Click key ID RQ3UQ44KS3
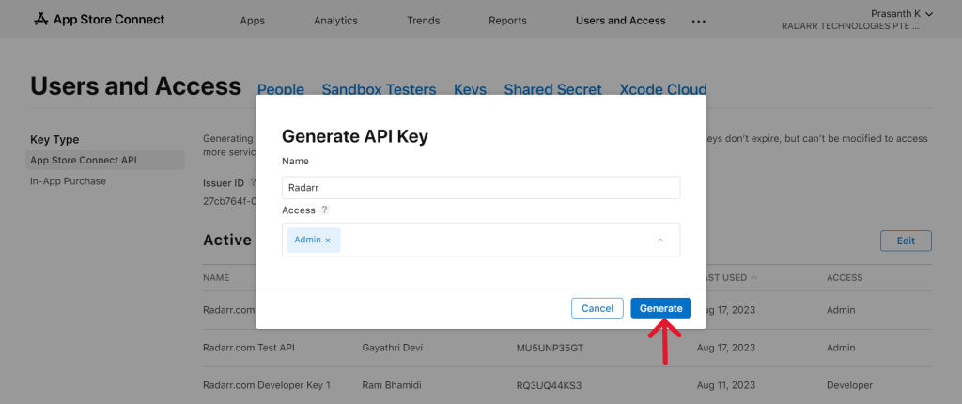962x404 pixels. pos(549,385)
